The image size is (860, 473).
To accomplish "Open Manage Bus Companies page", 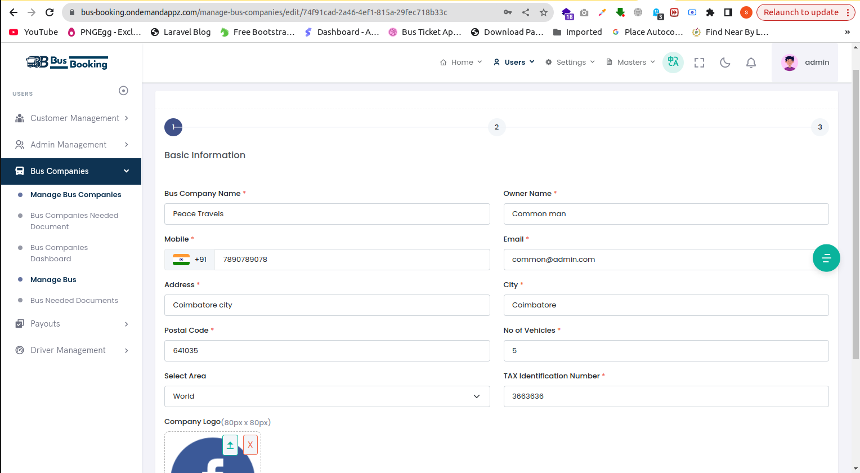I will tap(75, 195).
